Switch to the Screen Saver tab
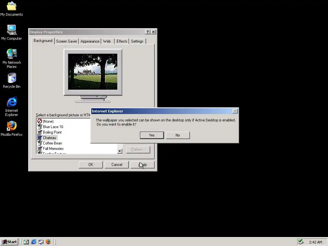Screen dimensions: 328x246 click(x=66, y=41)
